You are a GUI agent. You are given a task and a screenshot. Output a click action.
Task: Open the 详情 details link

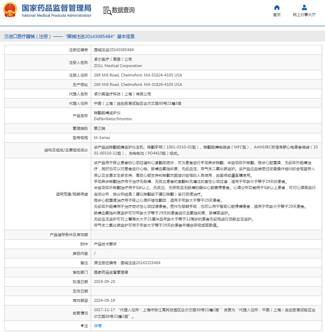(98, 325)
